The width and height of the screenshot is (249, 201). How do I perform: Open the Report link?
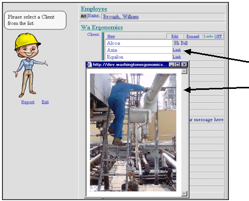(28, 102)
